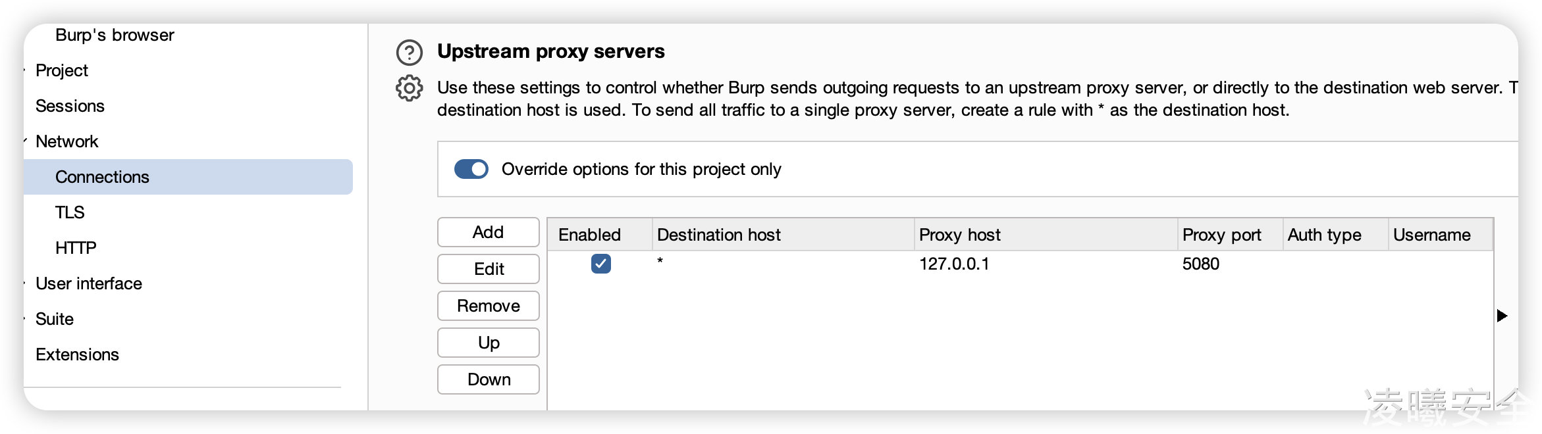Open the gear settings icon
The height and width of the screenshot is (434, 1542).
pos(409,88)
